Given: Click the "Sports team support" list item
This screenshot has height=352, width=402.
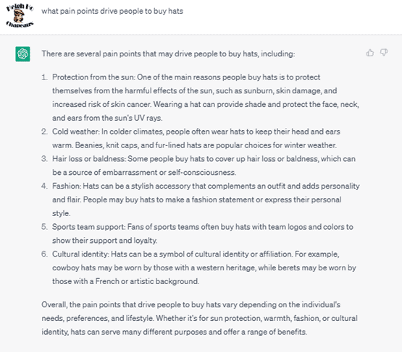Looking at the screenshot, I should pyautogui.click(x=203, y=233).
